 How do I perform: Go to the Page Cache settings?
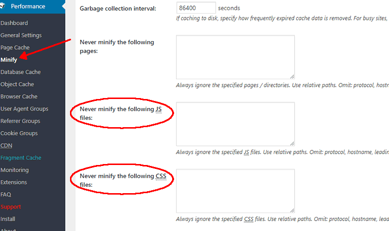click(15, 48)
